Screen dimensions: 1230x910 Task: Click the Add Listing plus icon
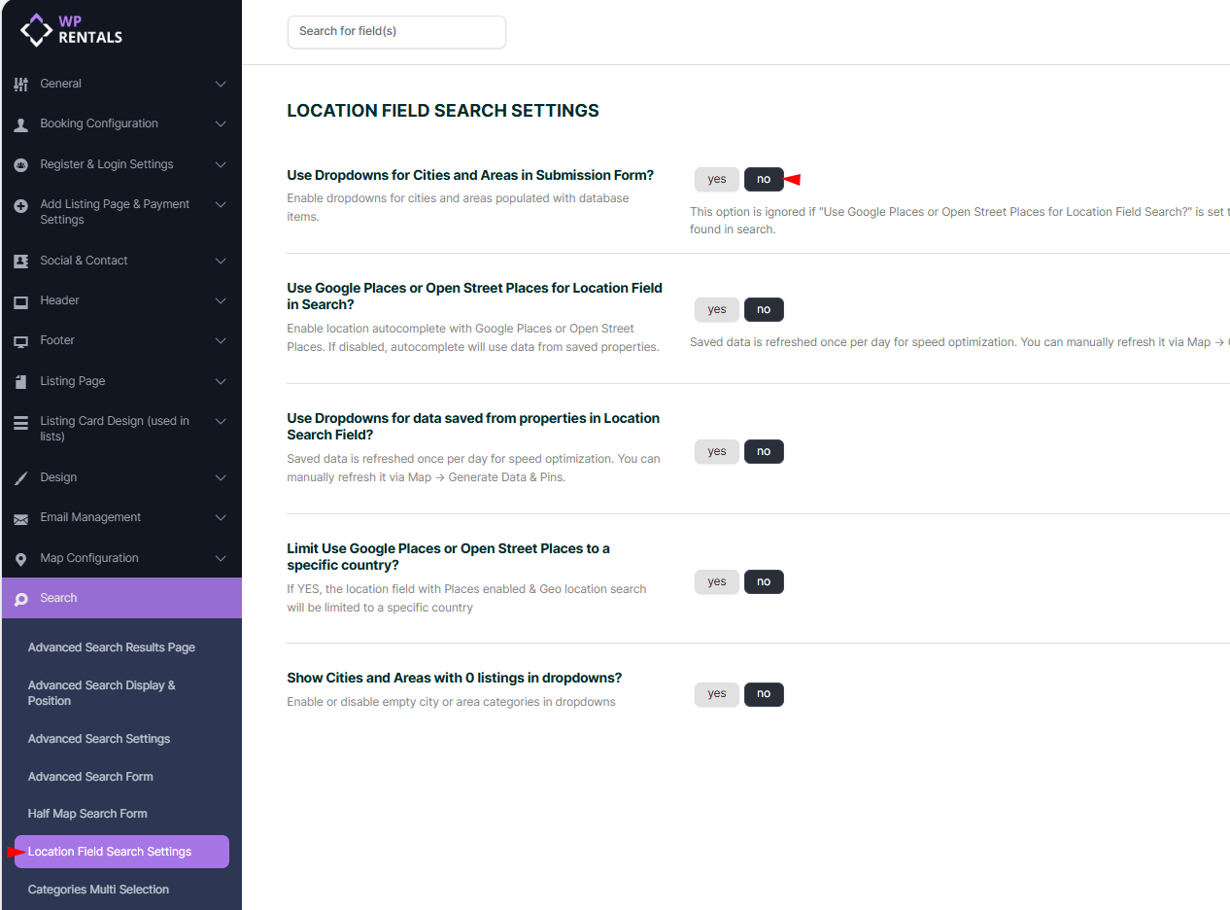coord(20,206)
